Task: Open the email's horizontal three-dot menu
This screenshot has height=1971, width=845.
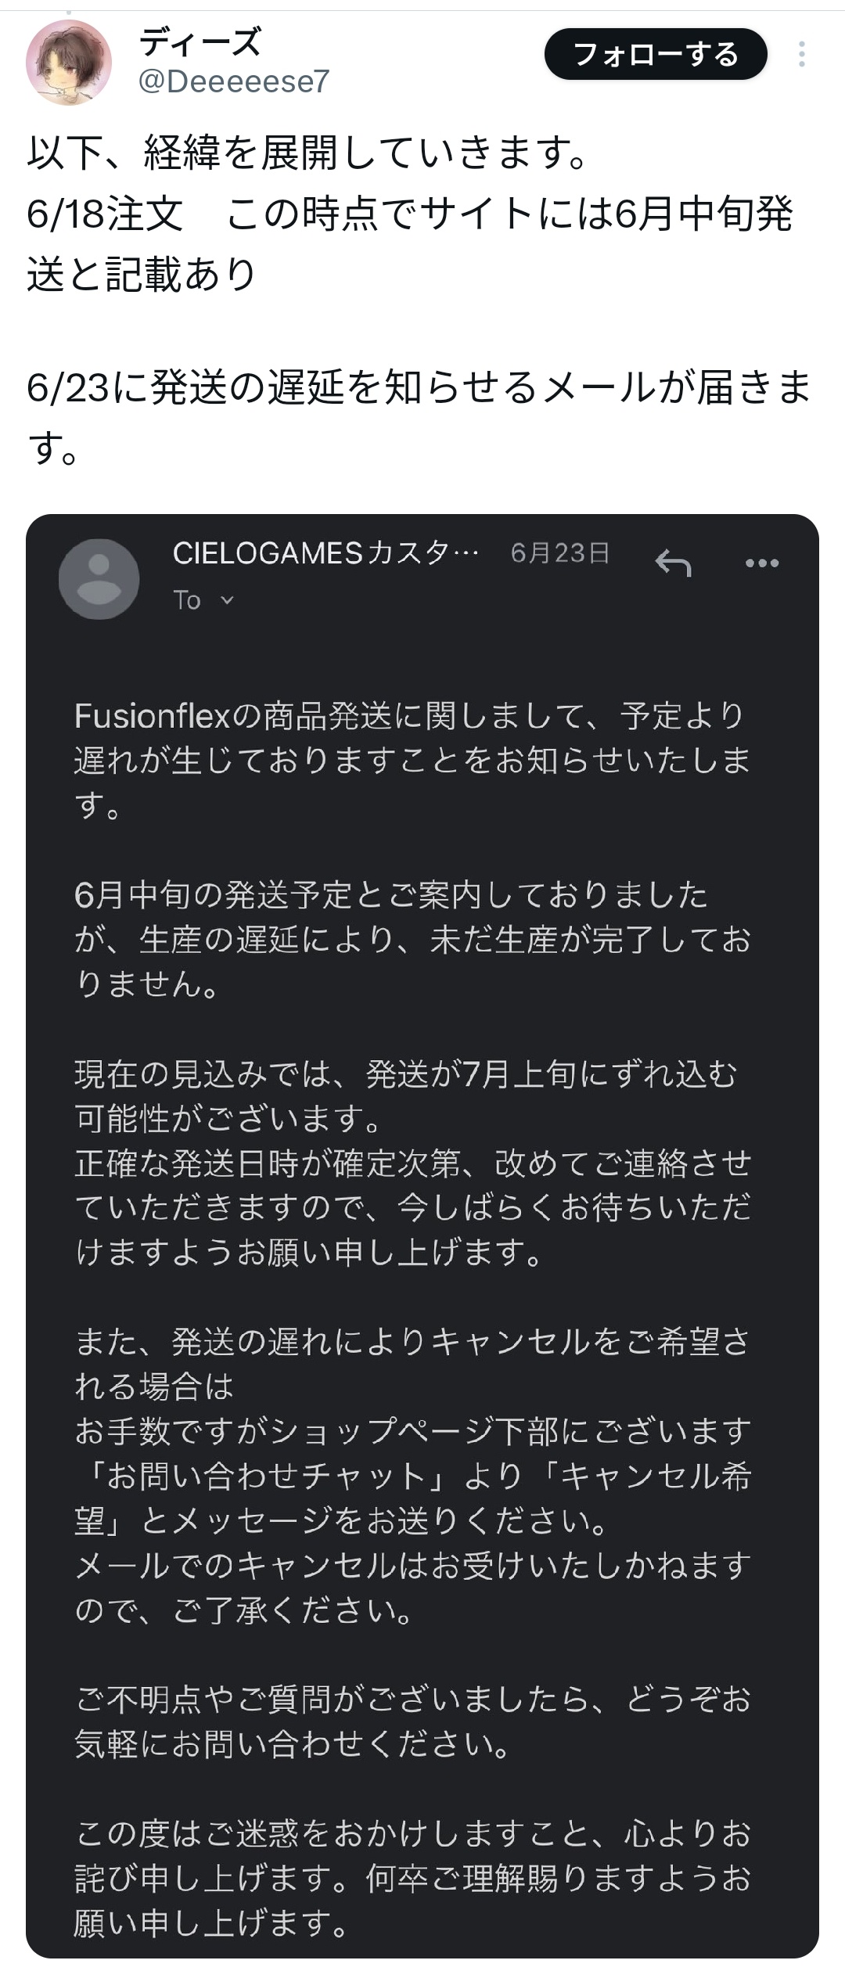Action: click(762, 563)
